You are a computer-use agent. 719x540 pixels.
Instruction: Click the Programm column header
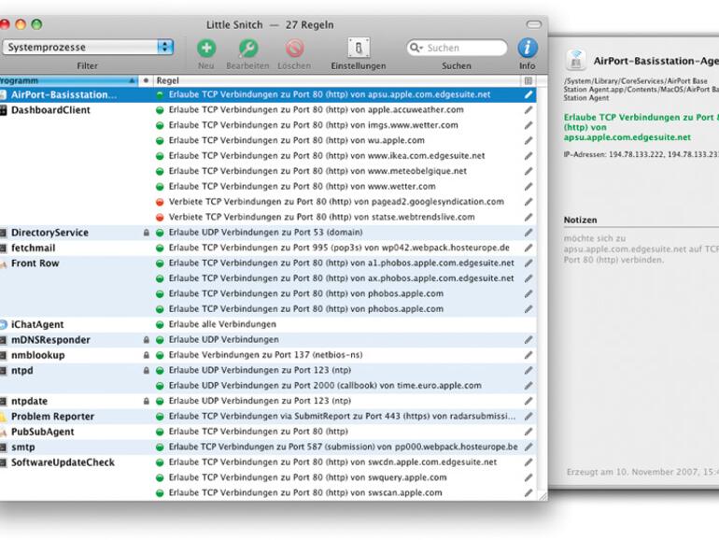click(56, 81)
